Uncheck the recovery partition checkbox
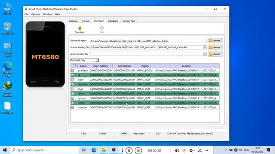The image size is (275, 154). (x=73, y=84)
